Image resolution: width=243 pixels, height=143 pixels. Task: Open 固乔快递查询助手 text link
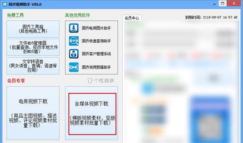click(96, 41)
